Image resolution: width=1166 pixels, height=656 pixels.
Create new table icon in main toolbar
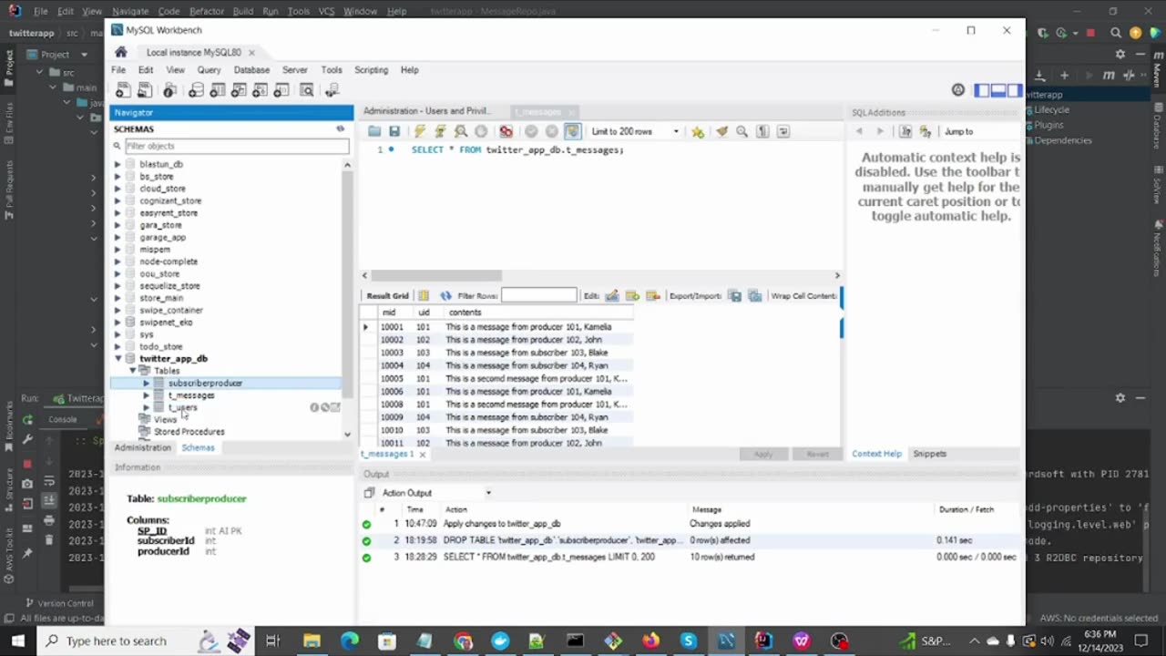[218, 90]
